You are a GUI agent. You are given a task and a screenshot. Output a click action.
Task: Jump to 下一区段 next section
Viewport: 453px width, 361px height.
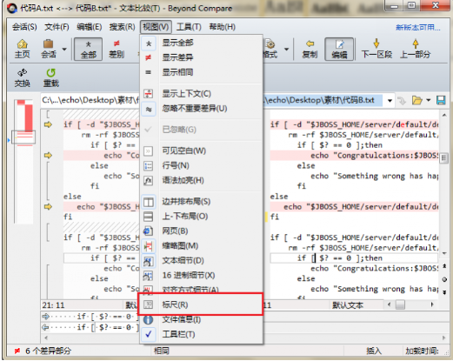pos(376,49)
